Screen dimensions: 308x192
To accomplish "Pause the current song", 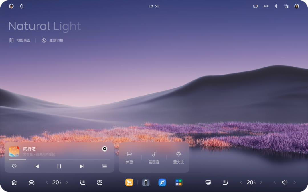I will tap(59, 166).
